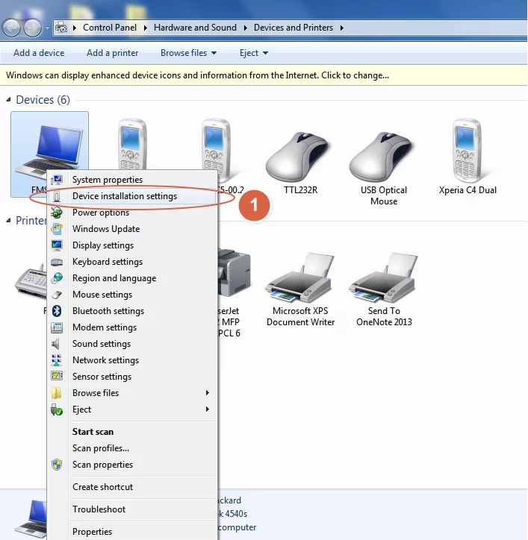Click the Display settings monitor icon
The image size is (528, 540).
point(57,245)
